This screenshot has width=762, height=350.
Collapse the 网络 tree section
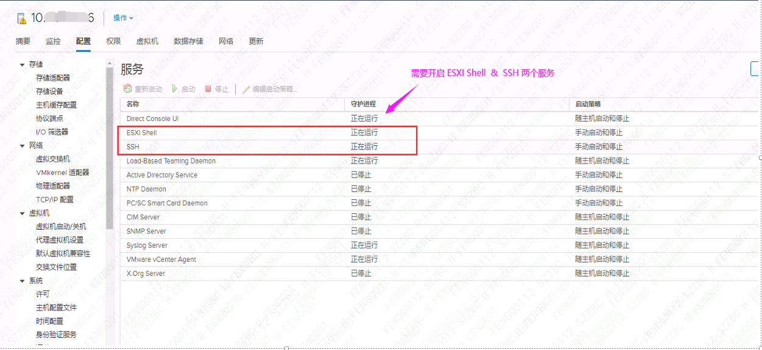click(23, 146)
